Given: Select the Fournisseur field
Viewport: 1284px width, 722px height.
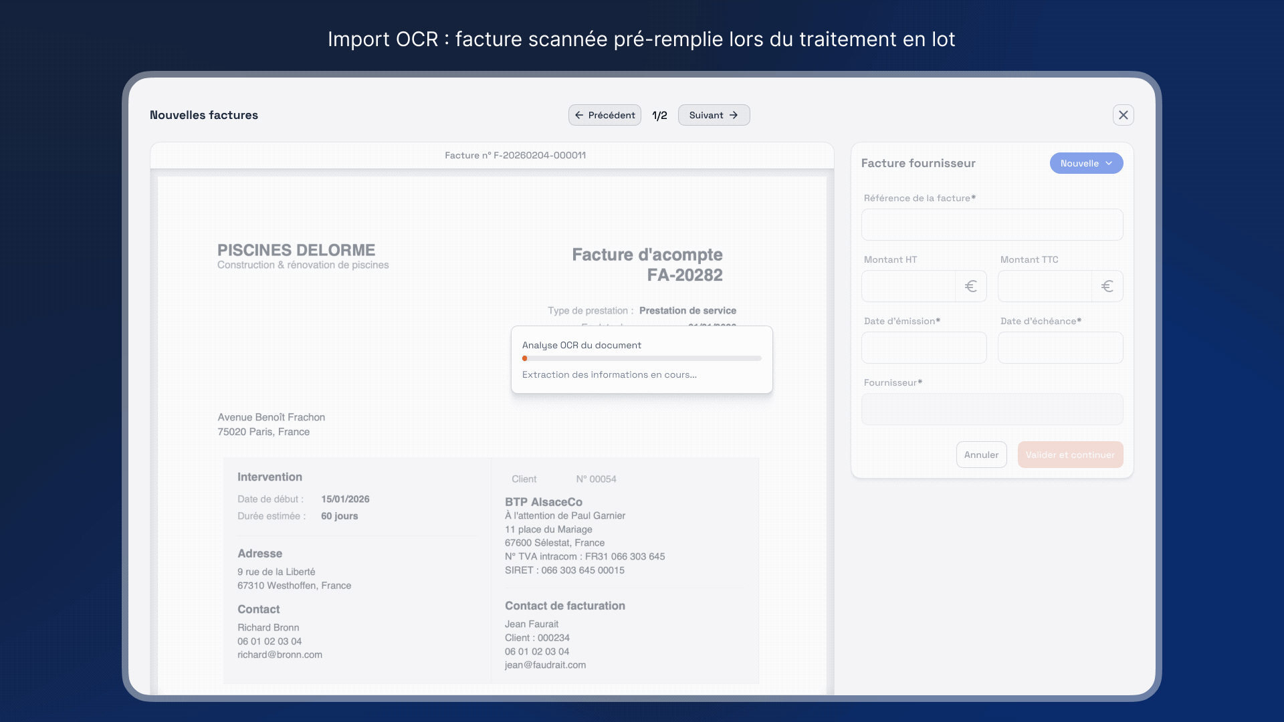Looking at the screenshot, I should point(992,409).
